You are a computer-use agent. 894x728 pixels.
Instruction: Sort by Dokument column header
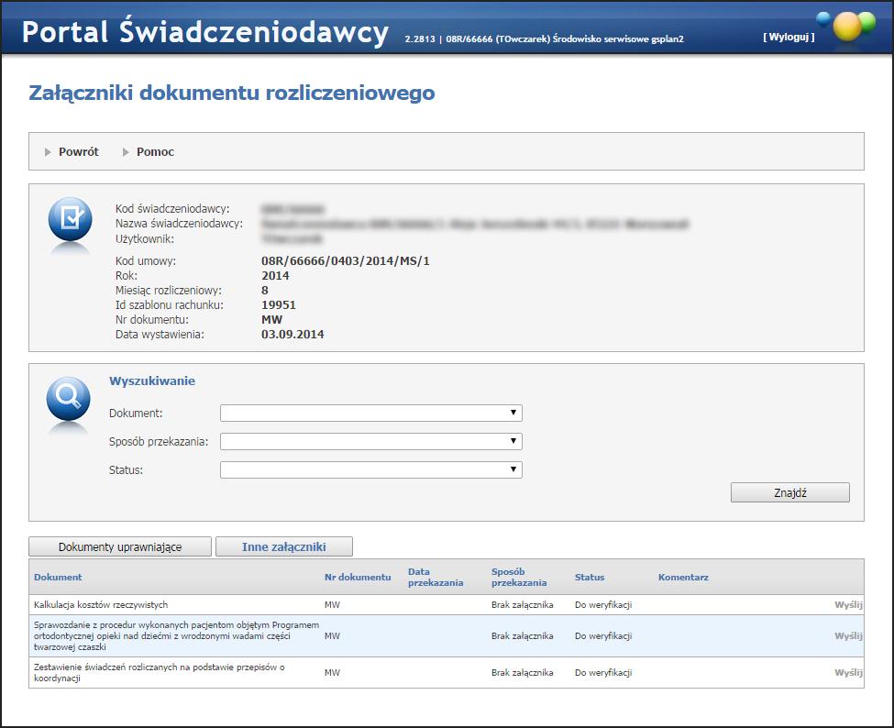coord(58,577)
